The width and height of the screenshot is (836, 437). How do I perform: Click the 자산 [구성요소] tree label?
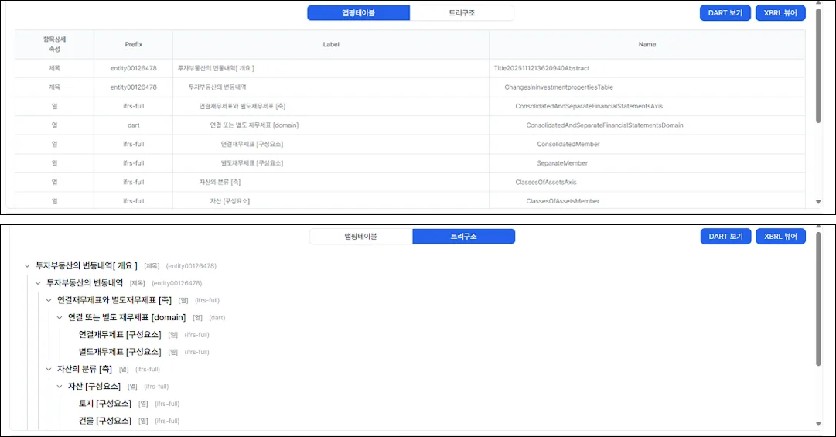tap(94, 387)
